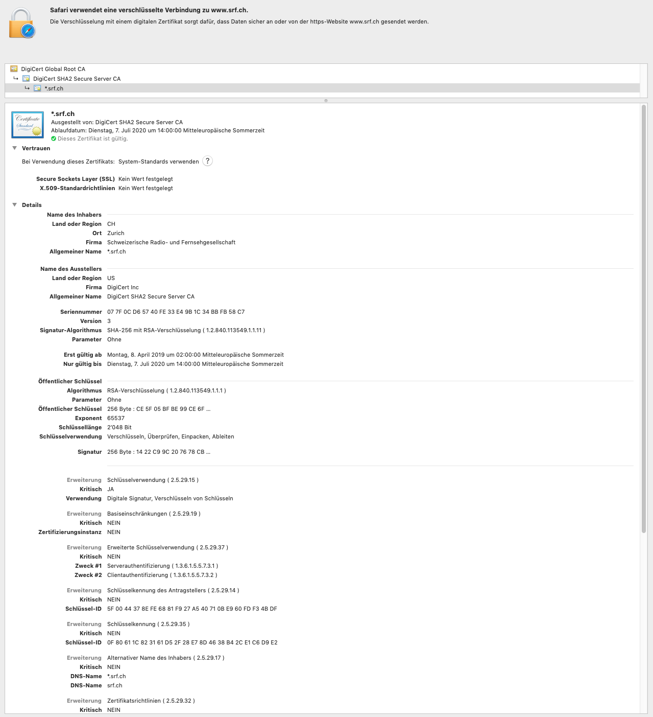Screen dimensions: 653x717
Task: Open the trust settings help question mark
Action: click(x=207, y=161)
